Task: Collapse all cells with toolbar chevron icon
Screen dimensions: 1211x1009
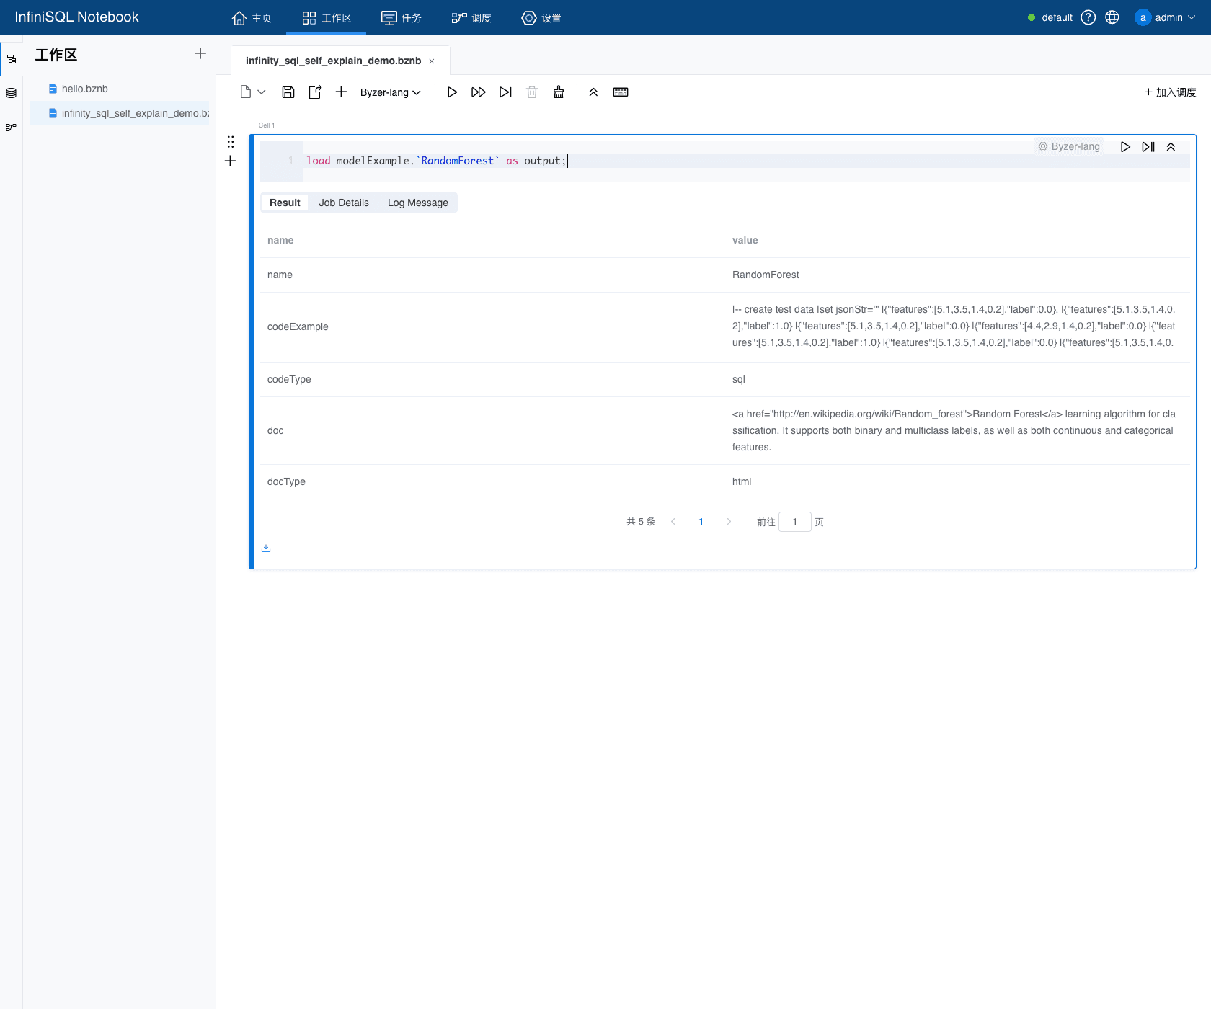Action: coord(593,92)
